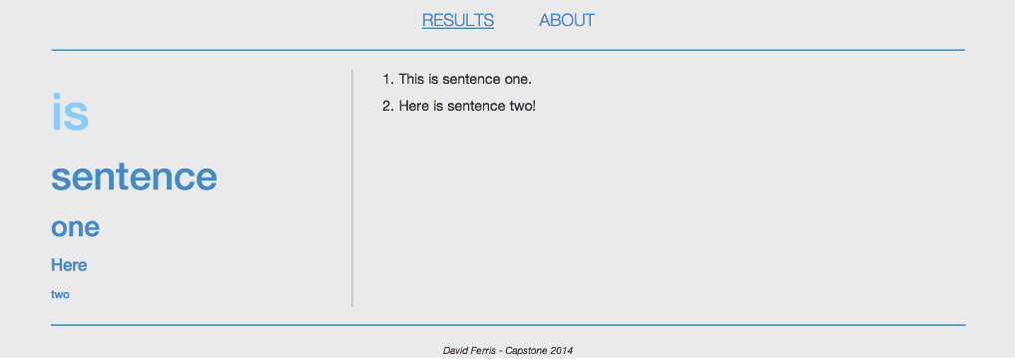The width and height of the screenshot is (1015, 359).
Task: Click the vertical divider between the panels
Action: coord(352,187)
